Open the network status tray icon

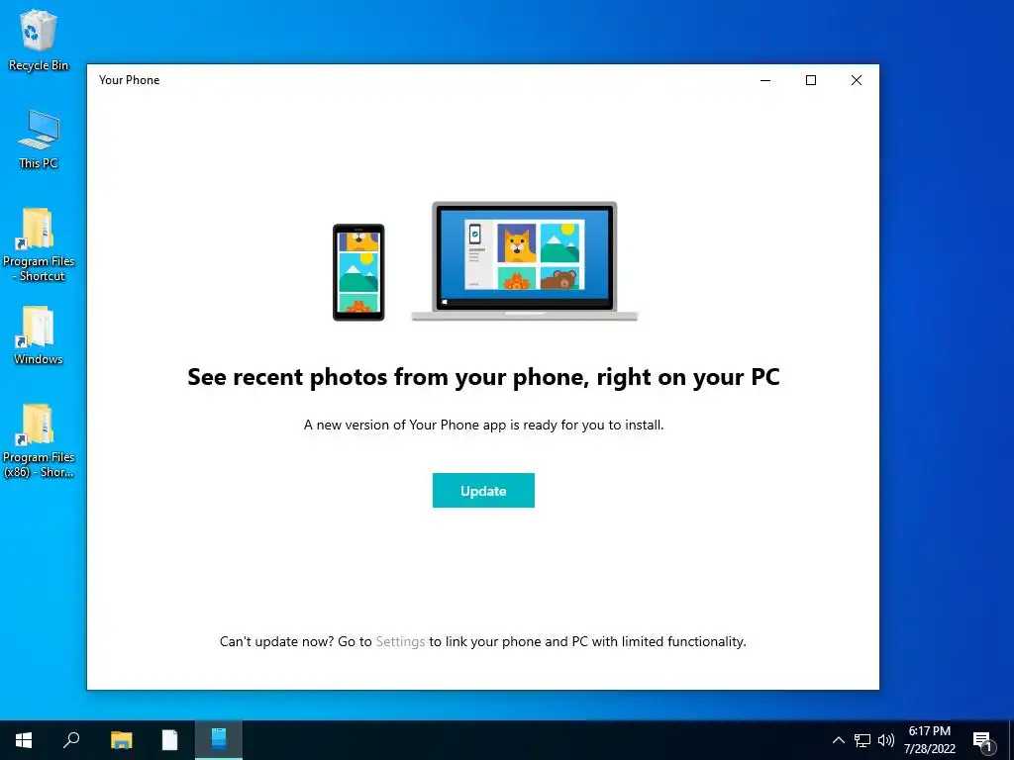click(x=862, y=740)
